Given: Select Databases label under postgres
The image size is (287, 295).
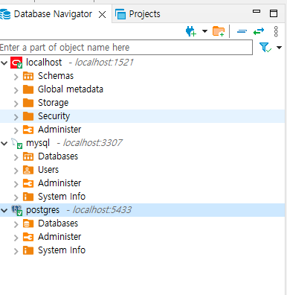Looking at the screenshot, I should pos(58,223).
